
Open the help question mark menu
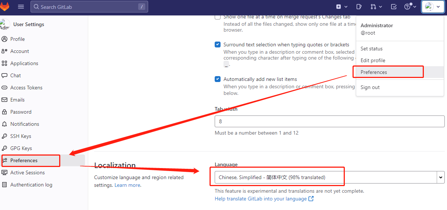pos(410,7)
